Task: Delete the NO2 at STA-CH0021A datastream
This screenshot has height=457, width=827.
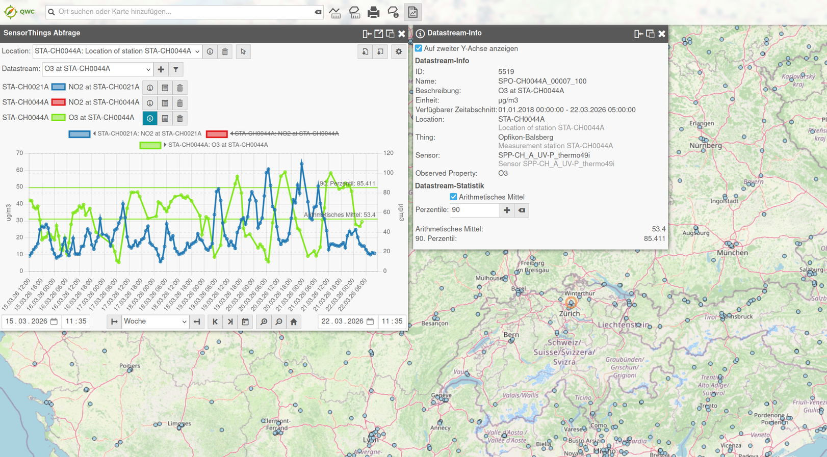Action: (x=180, y=88)
